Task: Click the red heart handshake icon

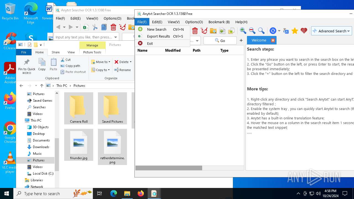Action: click(304, 31)
